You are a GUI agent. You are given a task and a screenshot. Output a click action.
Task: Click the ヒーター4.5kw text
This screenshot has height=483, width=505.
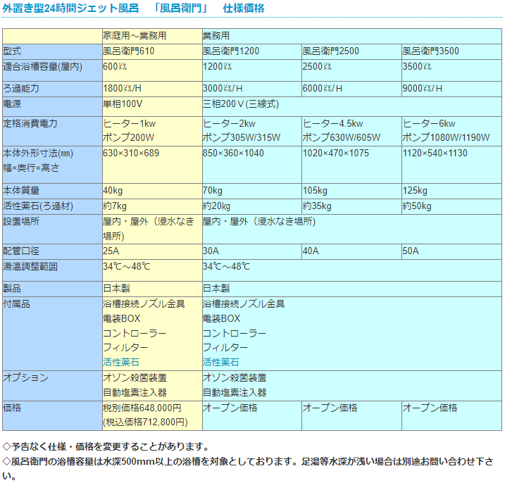coord(332,123)
